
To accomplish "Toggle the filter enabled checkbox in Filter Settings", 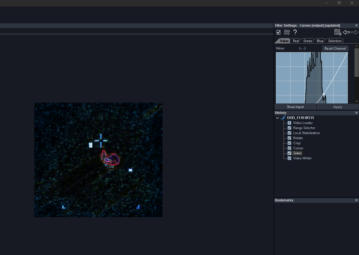I will [278, 32].
